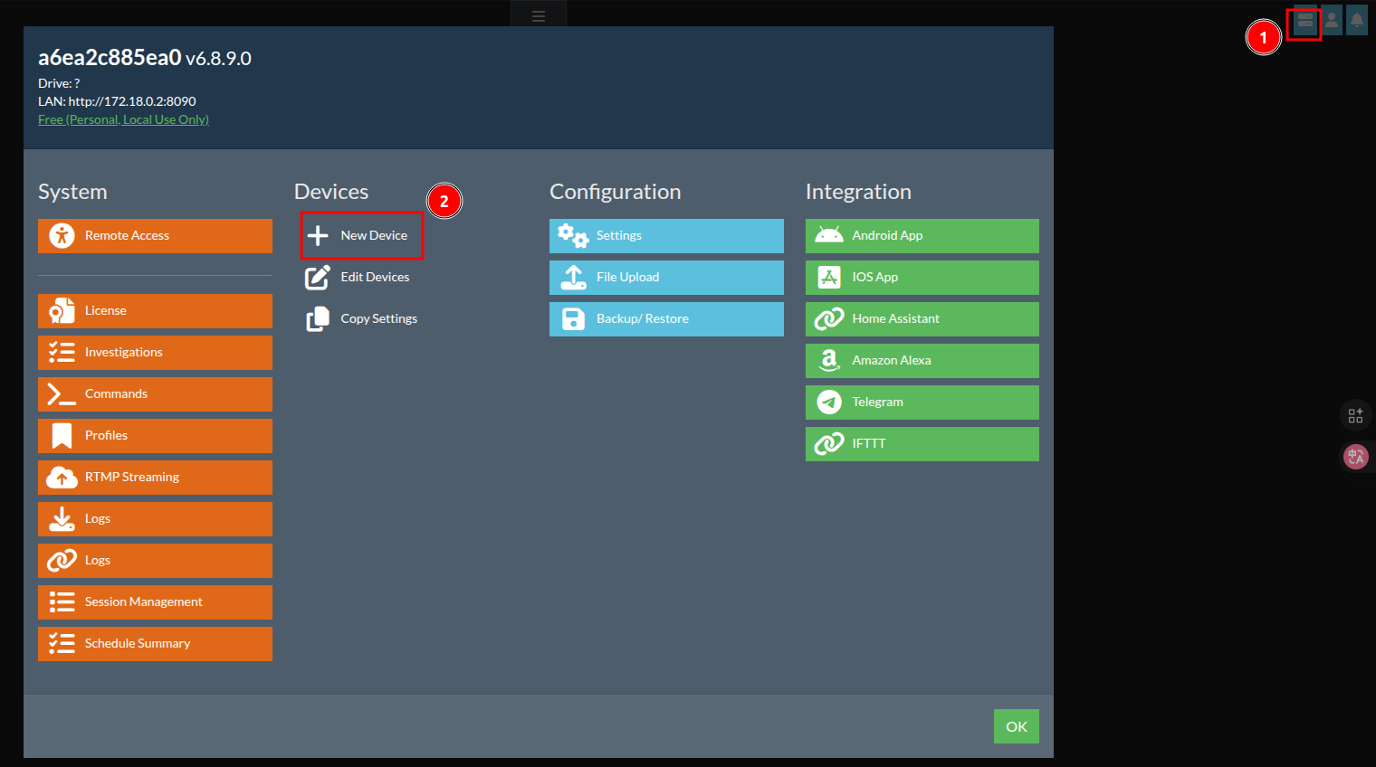
Task: Open Investigations from System list
Action: coord(155,353)
